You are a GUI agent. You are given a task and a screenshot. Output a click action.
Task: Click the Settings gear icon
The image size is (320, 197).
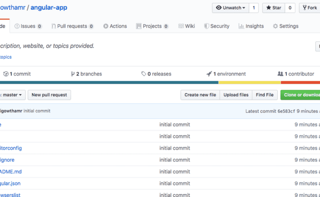pyautogui.click(x=275, y=26)
